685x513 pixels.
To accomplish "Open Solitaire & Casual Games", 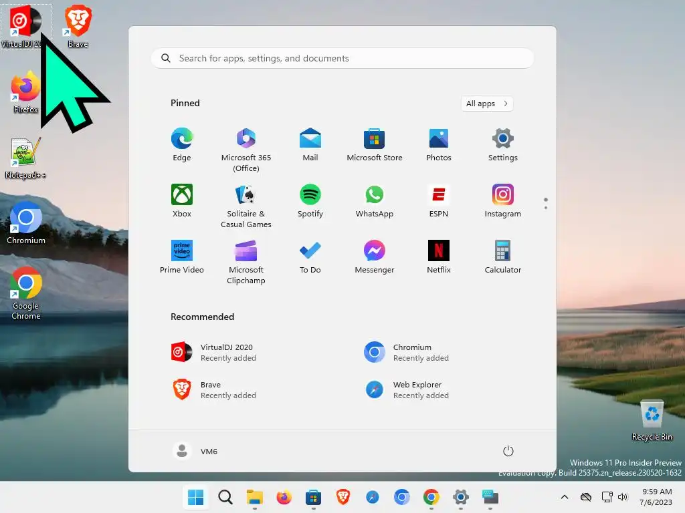I will (246, 206).
